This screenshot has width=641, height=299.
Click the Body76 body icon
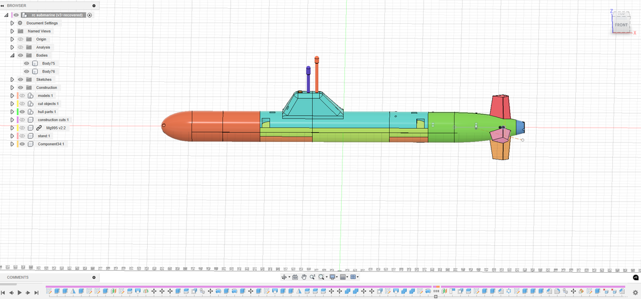35,71
